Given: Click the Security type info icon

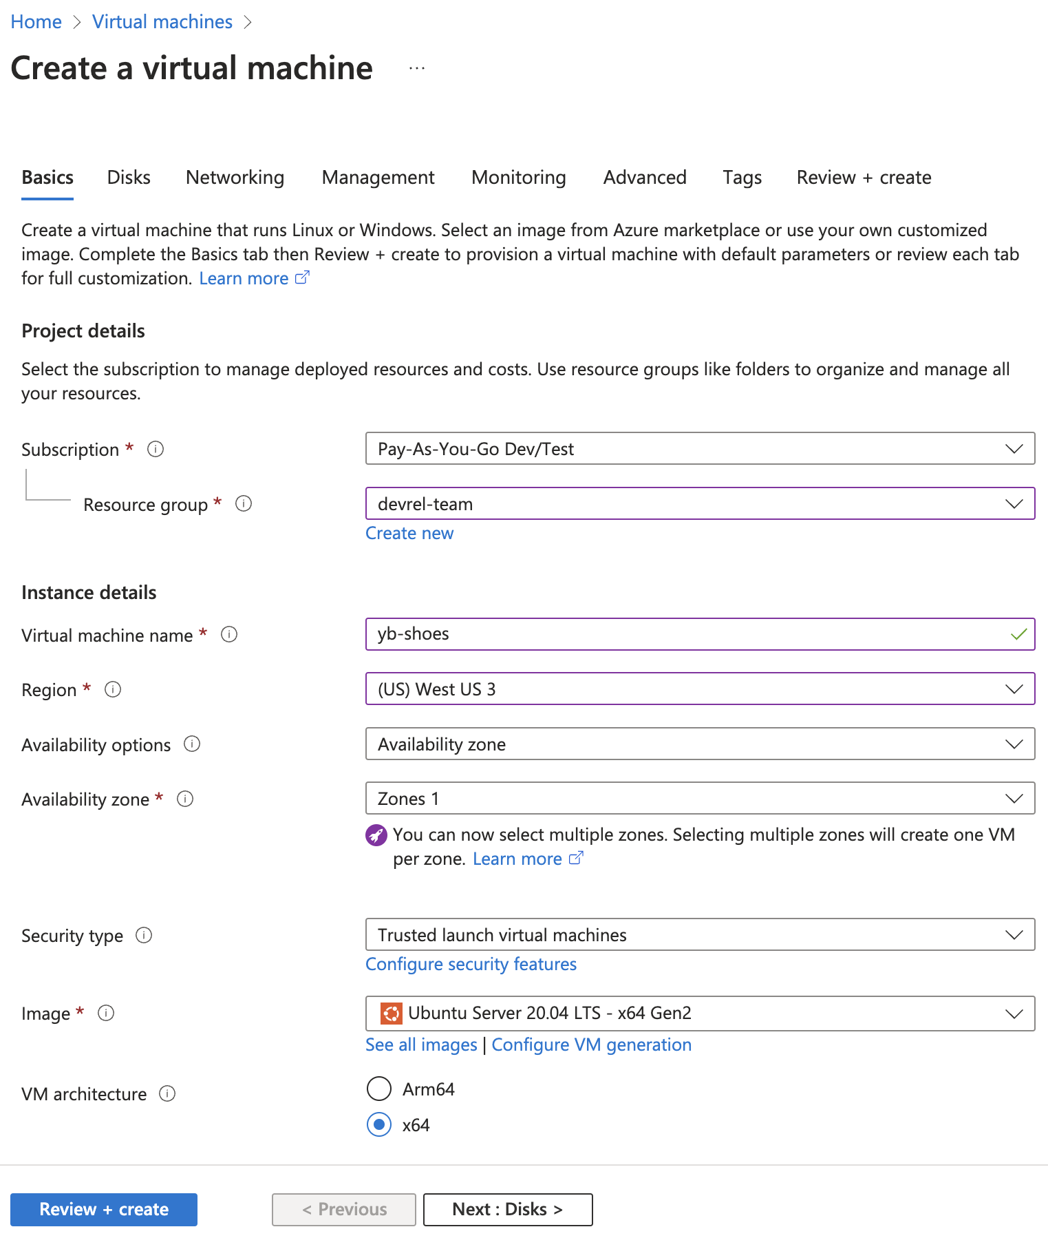Looking at the screenshot, I should pos(144,935).
